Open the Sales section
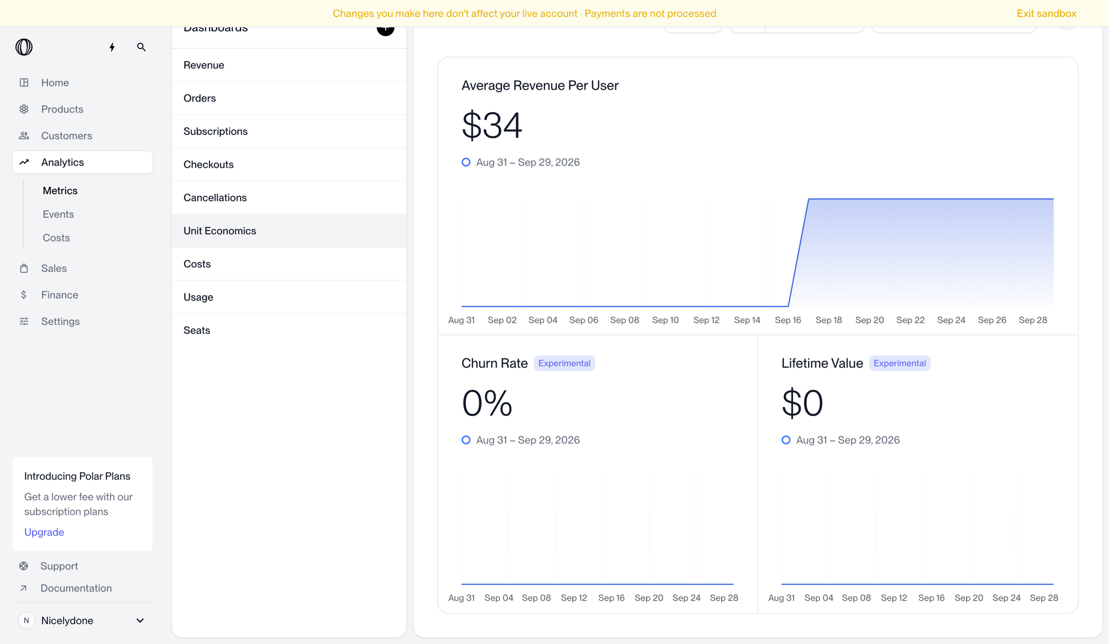1109x644 pixels. 82,268
